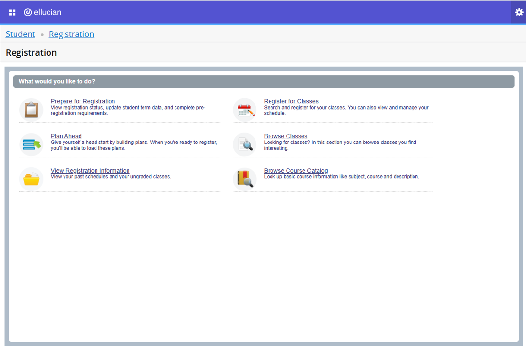Click the yellow folder icon for View Registration Information
Image resolution: width=526 pixels, height=349 pixels.
point(32,179)
